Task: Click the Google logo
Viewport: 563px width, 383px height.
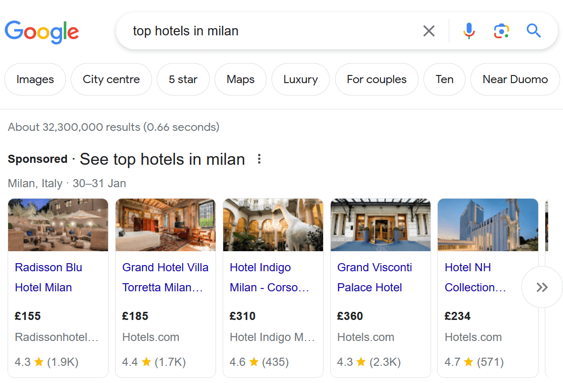Action: click(42, 32)
